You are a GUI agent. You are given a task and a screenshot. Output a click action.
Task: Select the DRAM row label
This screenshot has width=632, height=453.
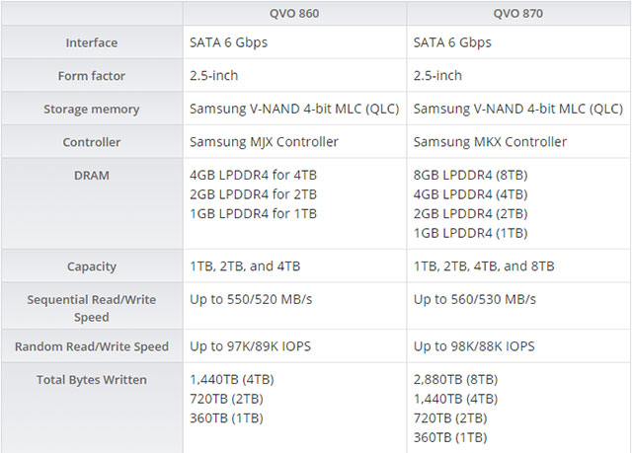click(92, 176)
